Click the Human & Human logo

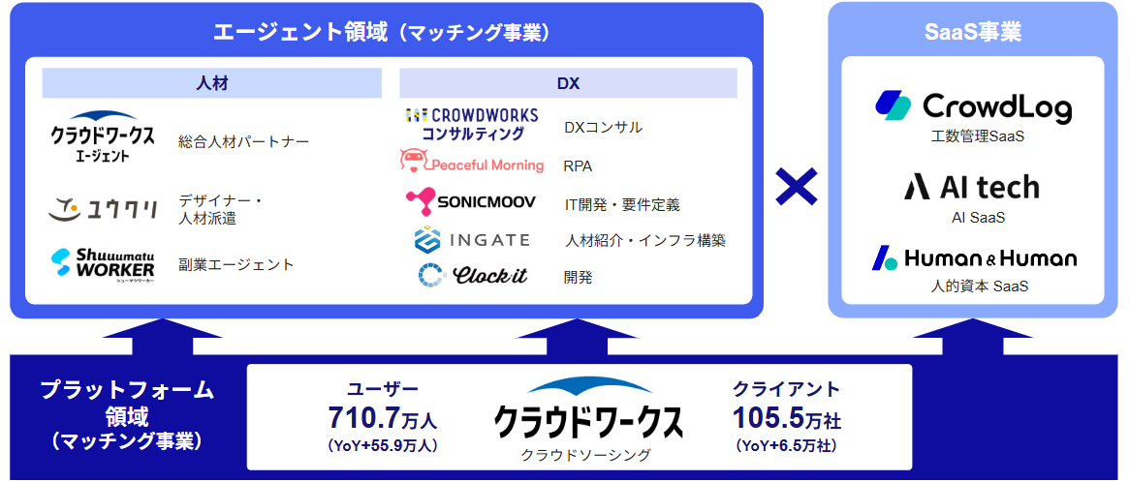point(974,258)
